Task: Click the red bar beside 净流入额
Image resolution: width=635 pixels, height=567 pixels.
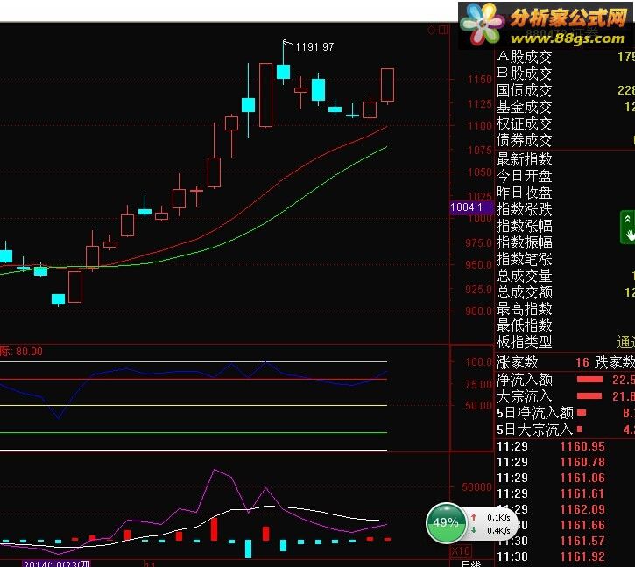Action: 589,380
